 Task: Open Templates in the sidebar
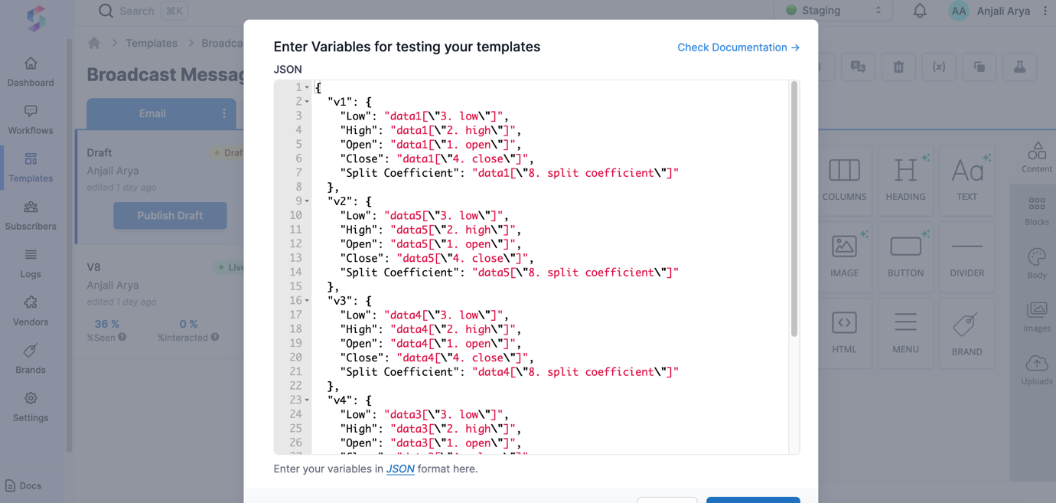click(31, 168)
